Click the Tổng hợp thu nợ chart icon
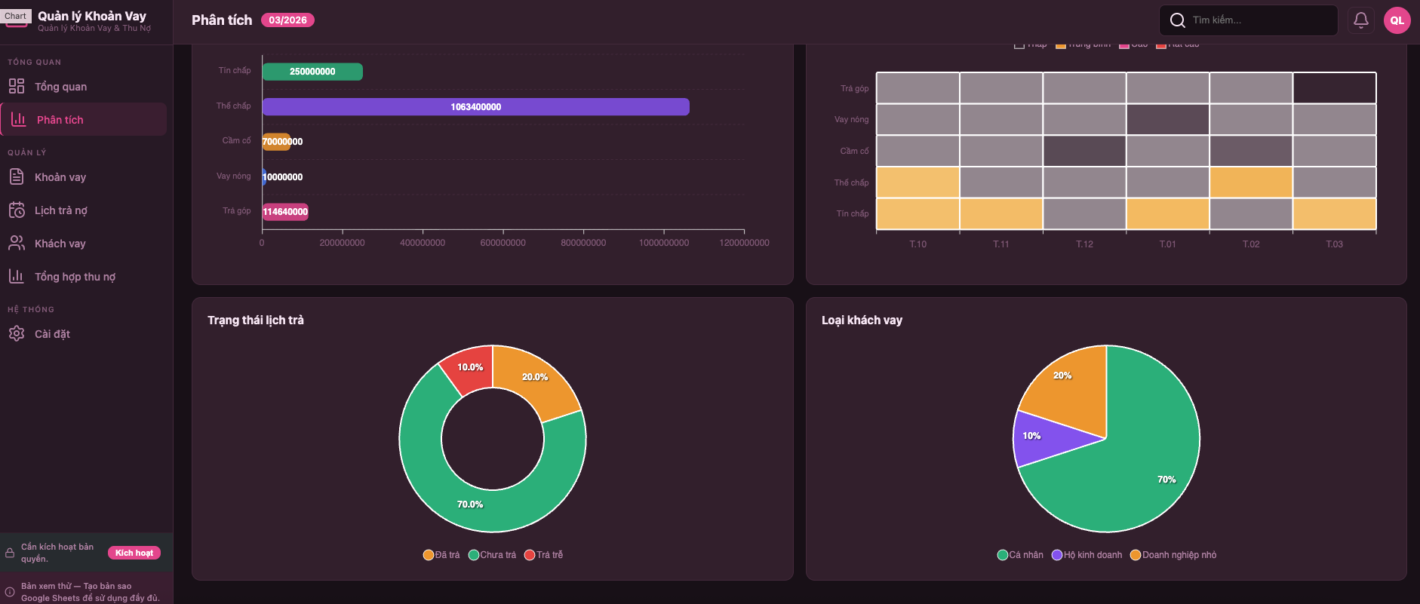1420x604 pixels. (17, 276)
